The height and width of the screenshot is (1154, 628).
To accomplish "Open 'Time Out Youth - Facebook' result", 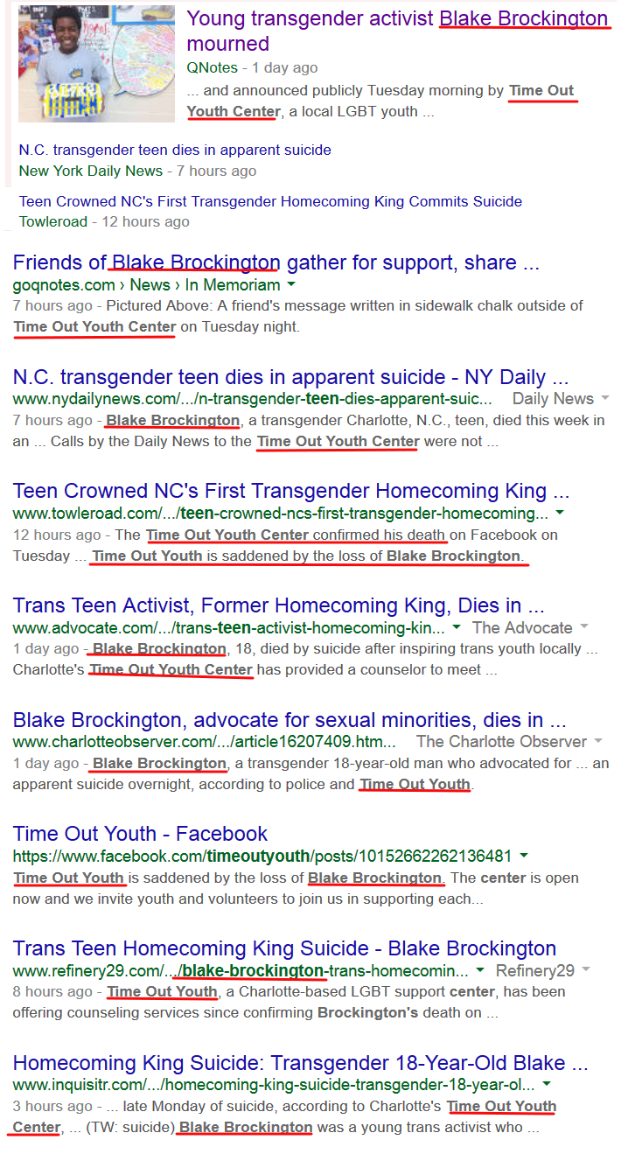I will click(x=140, y=834).
